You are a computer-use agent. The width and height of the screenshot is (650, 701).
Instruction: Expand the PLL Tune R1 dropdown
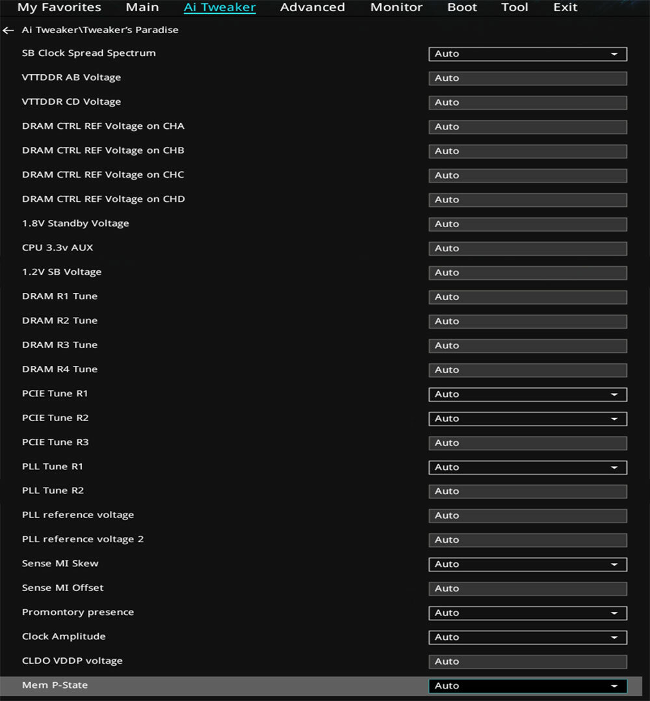coord(528,467)
